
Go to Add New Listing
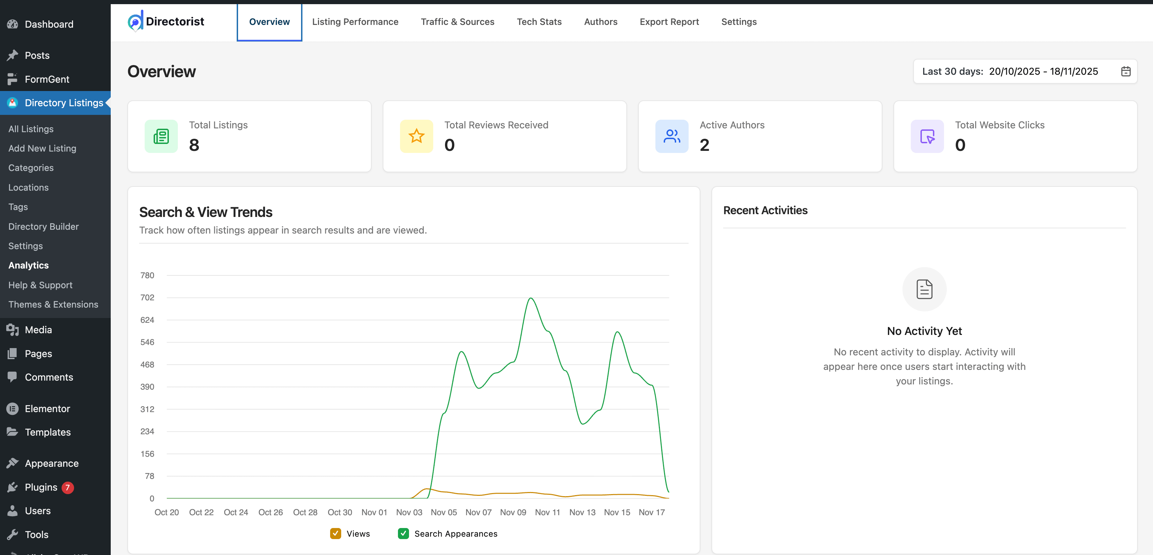42,148
